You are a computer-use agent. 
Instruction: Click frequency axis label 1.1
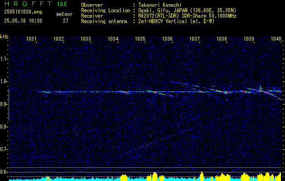[3, 59]
